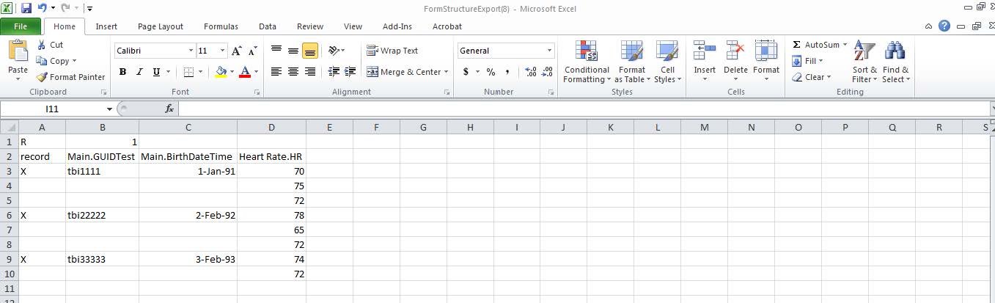Expand the font size 11 dropdown
Viewport: 995px width, 303px height.
pyautogui.click(x=223, y=51)
